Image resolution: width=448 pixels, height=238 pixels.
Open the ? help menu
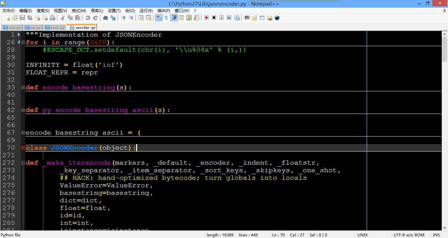(195, 10)
